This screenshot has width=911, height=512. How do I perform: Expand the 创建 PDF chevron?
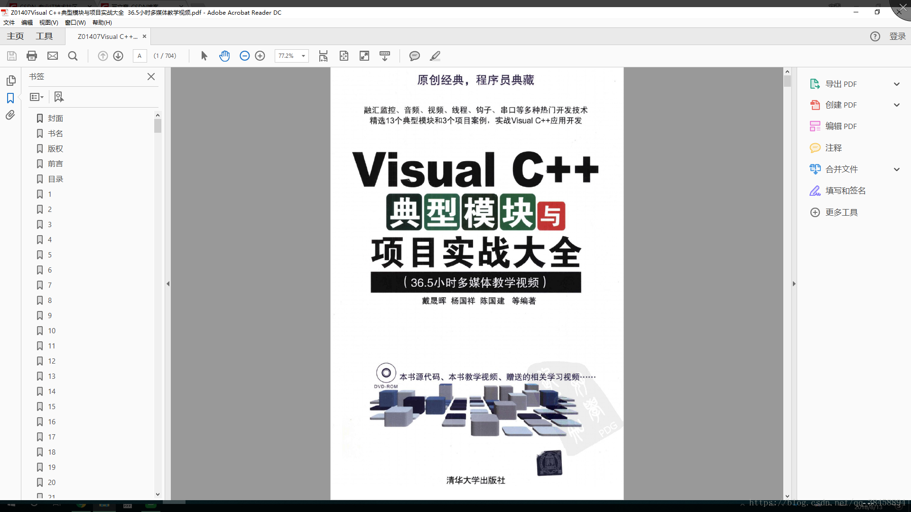(x=897, y=105)
